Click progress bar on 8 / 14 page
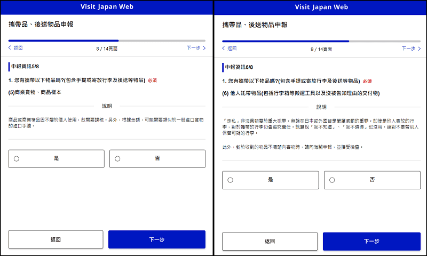Image resolution: width=427 pixels, height=256 pixels. 107,41
